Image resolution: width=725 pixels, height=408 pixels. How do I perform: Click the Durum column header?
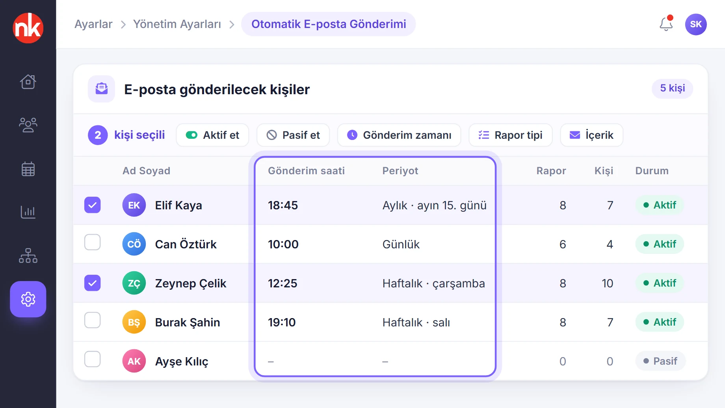click(652, 171)
